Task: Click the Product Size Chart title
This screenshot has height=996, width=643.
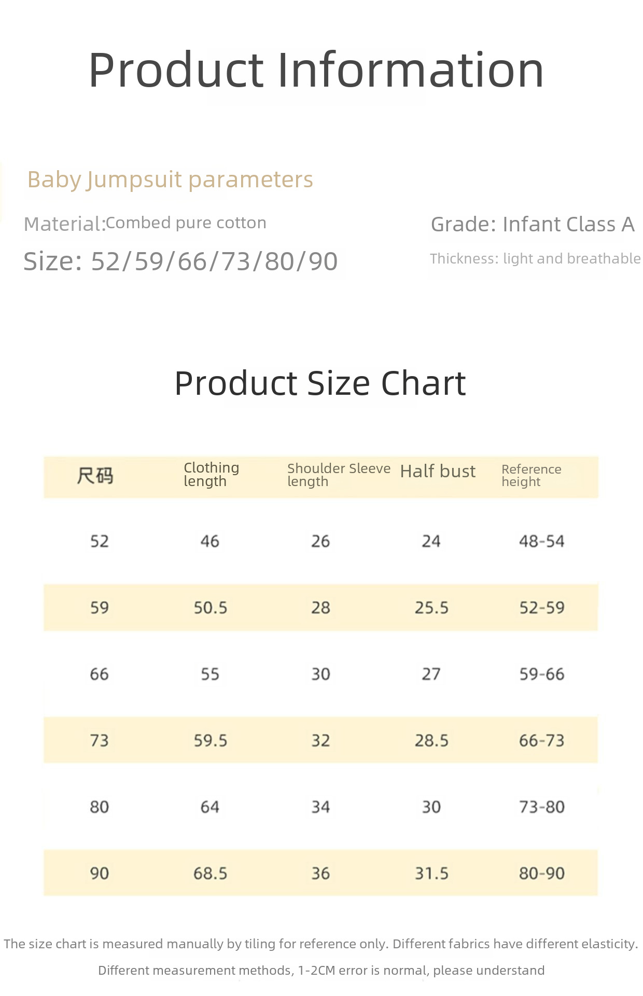Action: pyautogui.click(x=320, y=383)
